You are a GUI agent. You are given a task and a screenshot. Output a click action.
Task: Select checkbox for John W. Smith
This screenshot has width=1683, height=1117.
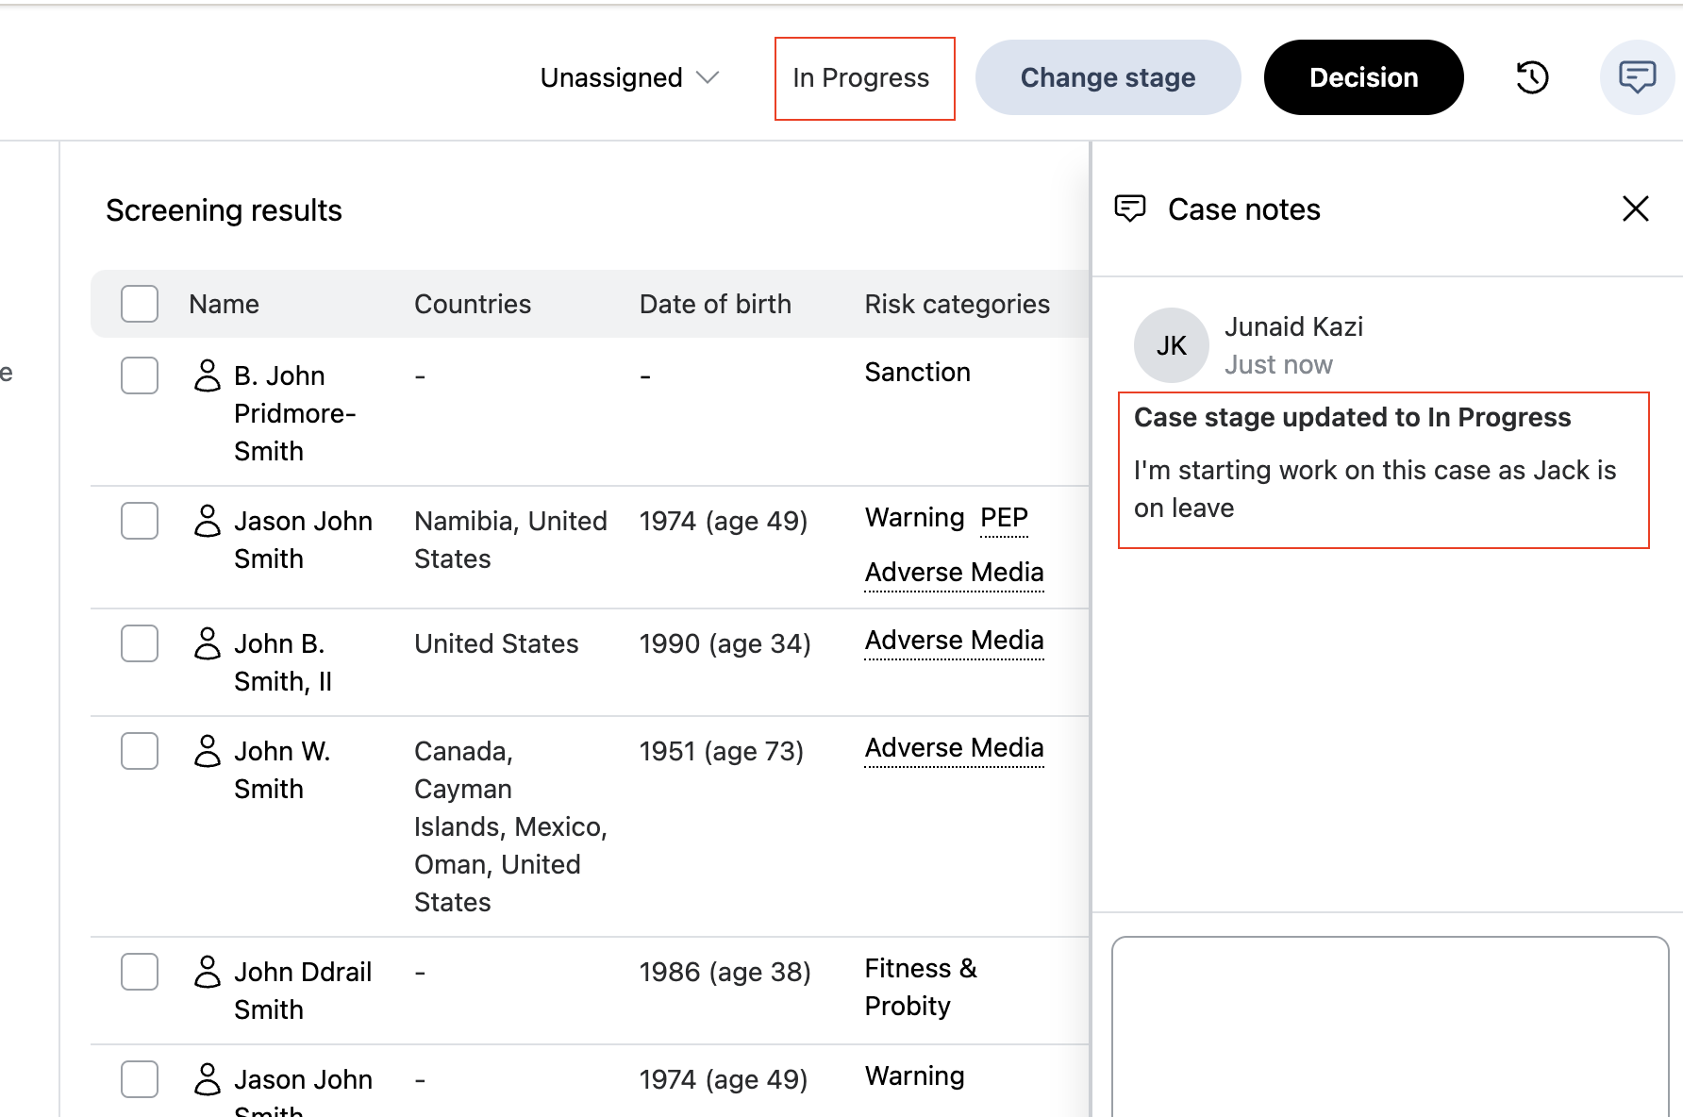(x=140, y=751)
